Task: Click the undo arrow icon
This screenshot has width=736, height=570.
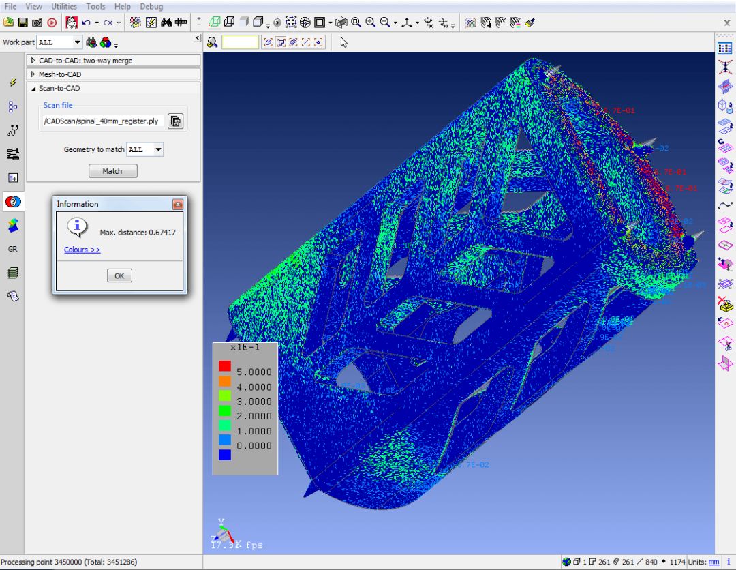Action: click(x=86, y=22)
